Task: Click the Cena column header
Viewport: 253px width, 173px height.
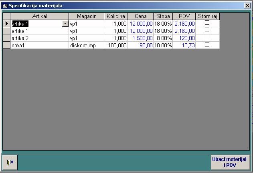Action: pos(140,16)
